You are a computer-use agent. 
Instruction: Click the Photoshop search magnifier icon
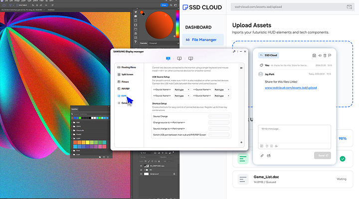(x=171, y=5)
